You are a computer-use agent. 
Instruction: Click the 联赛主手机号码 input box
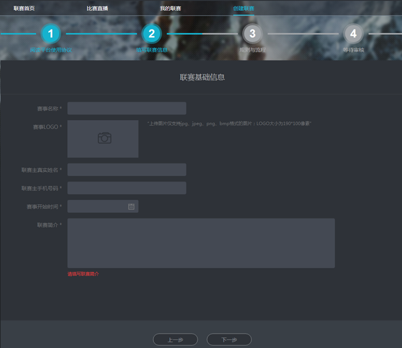[126, 188]
